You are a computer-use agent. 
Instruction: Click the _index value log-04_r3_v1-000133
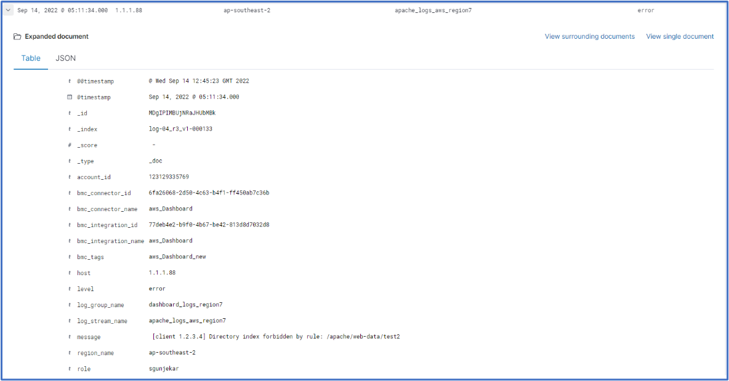point(180,129)
